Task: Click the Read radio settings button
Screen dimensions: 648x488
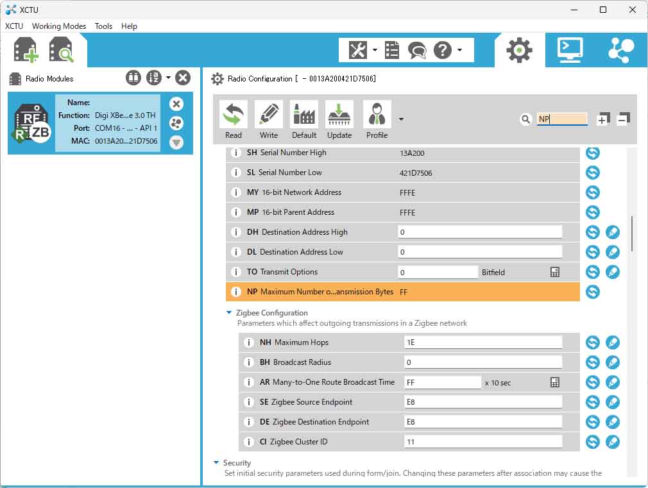Action: point(234,120)
